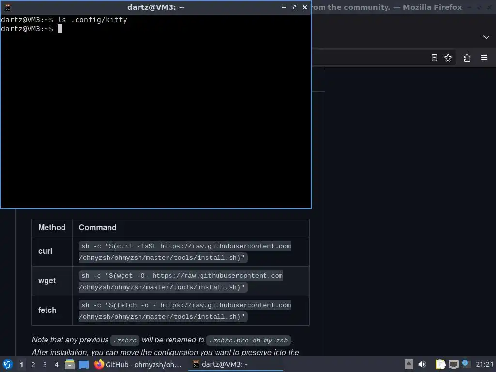The image size is (496, 372).
Task: Click the terminal cursor at the empty prompt
Action: (60, 29)
